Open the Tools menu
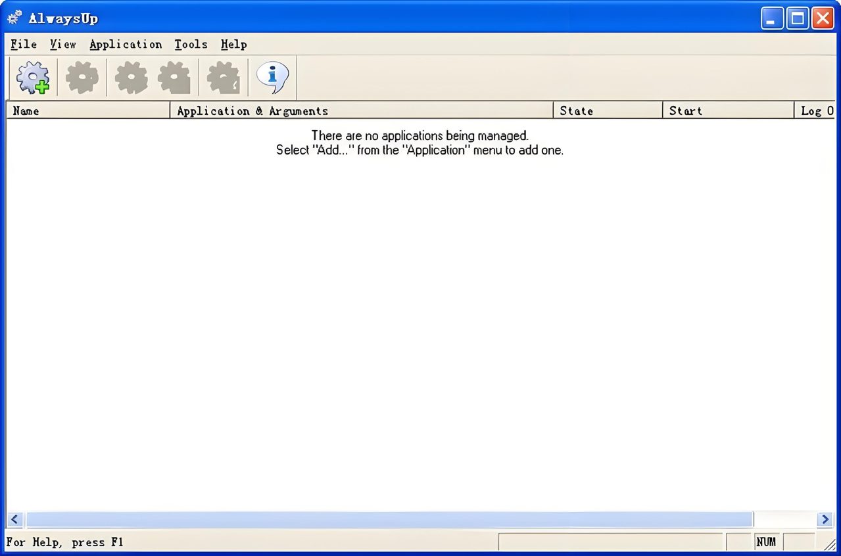841x556 pixels. tap(191, 44)
